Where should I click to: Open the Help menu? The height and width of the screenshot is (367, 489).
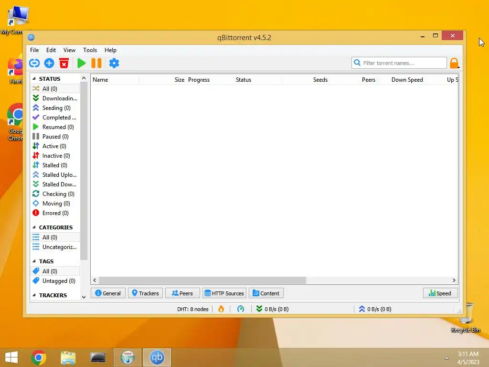[x=110, y=50]
